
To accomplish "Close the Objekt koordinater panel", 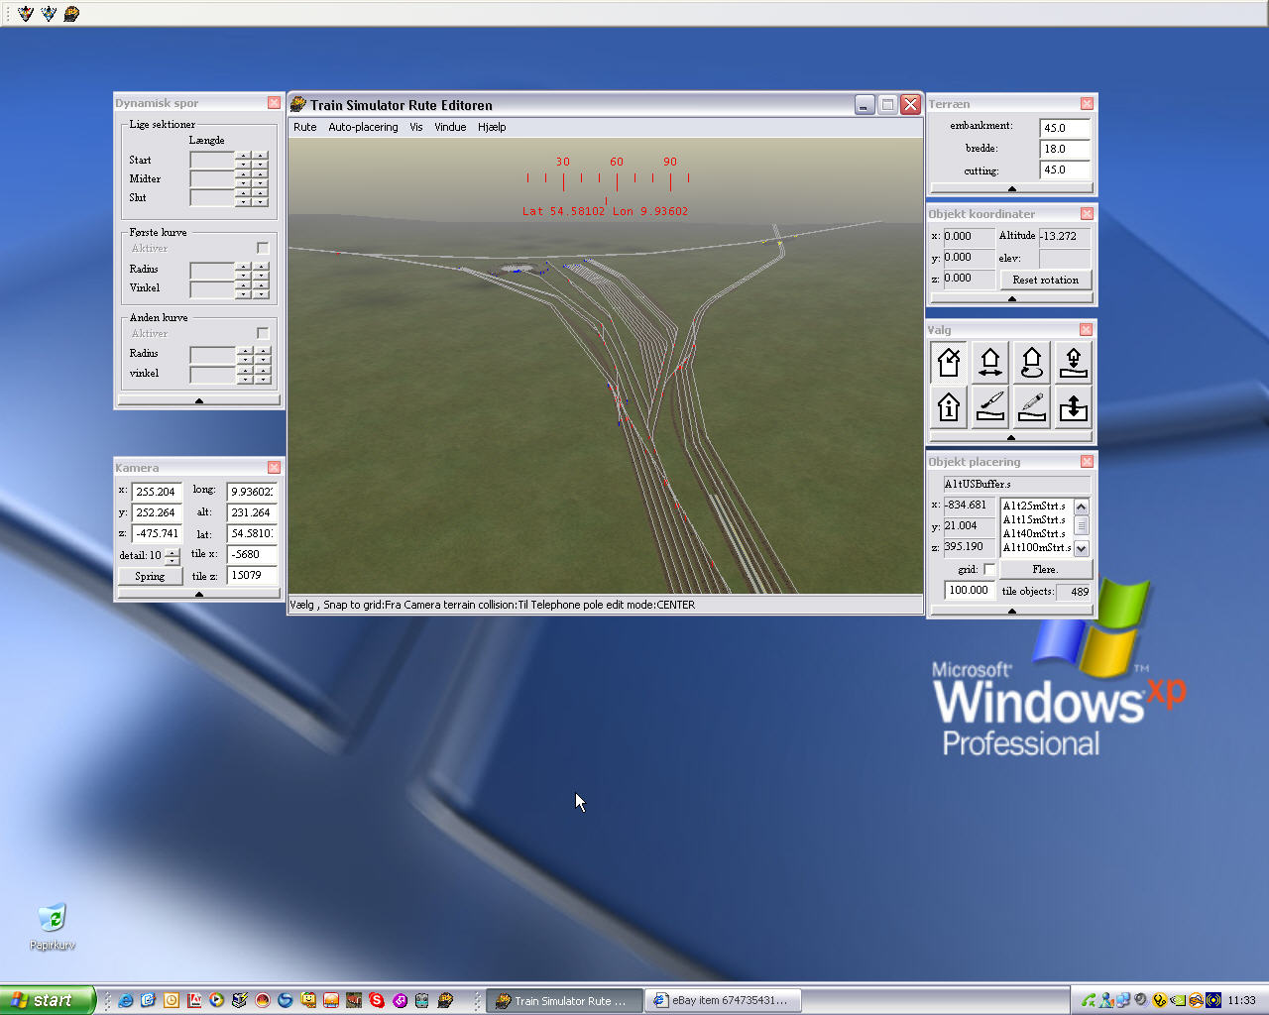I will (1087, 214).
